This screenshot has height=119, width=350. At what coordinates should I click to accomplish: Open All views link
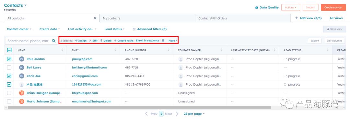coord(336,18)
